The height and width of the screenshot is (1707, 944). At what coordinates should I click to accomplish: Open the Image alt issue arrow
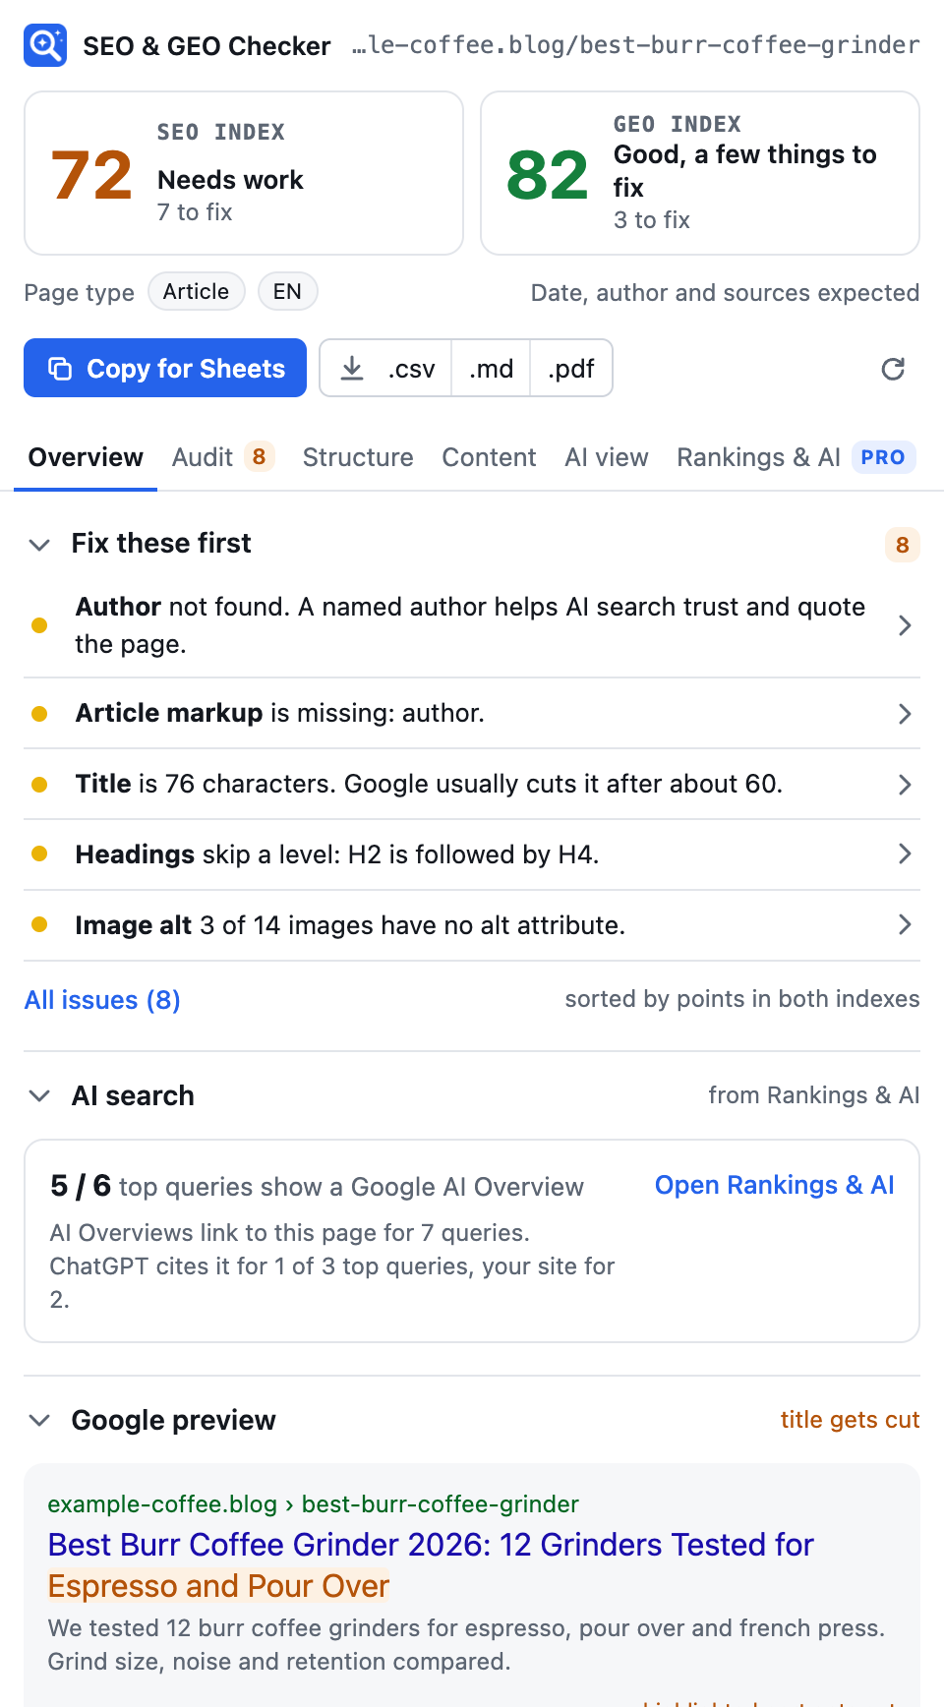(x=905, y=924)
